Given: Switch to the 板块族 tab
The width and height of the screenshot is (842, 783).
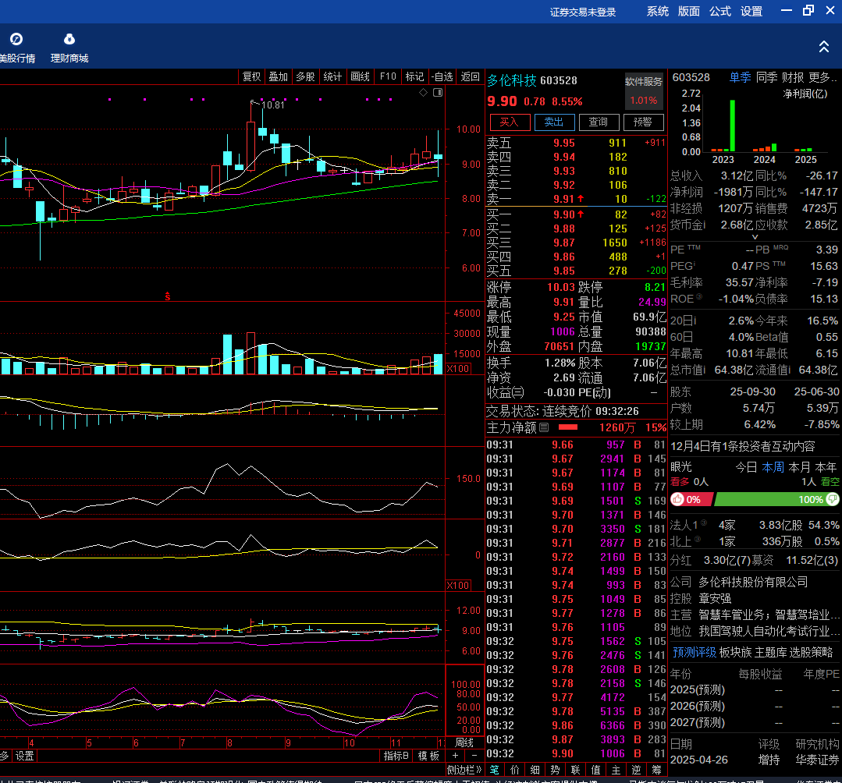Looking at the screenshot, I should point(735,652).
